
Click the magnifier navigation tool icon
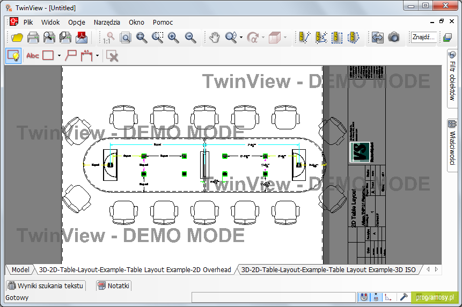231,38
